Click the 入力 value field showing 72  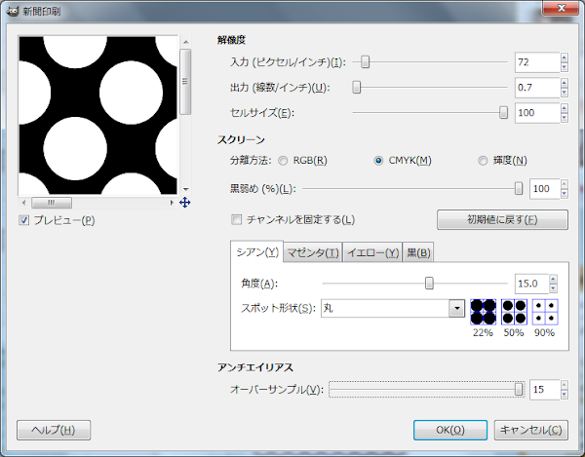click(x=537, y=62)
